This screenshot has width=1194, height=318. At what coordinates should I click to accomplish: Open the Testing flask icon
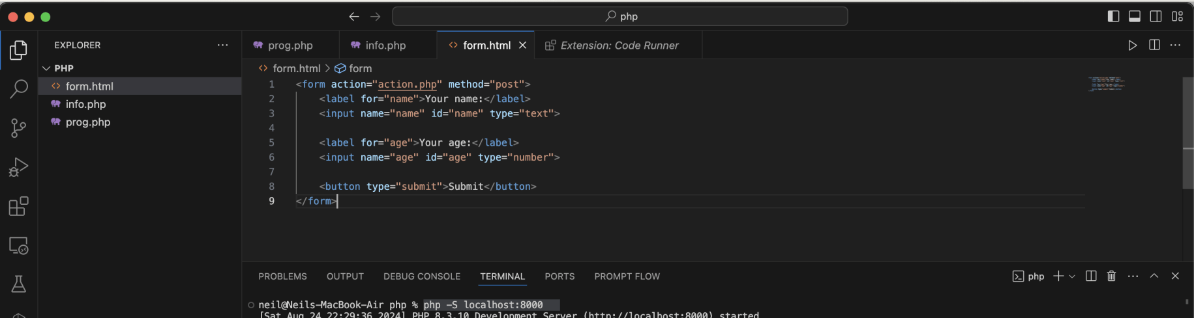click(x=18, y=284)
